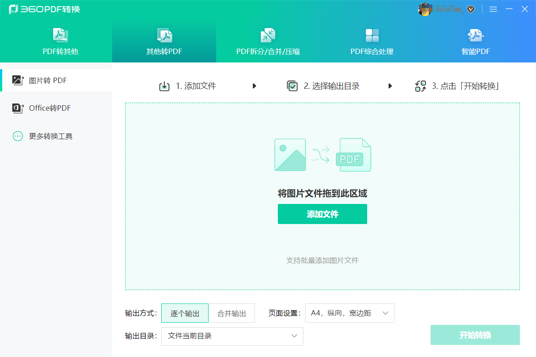Click the 添加文件 button
This screenshot has width=536, height=357.
point(322,214)
